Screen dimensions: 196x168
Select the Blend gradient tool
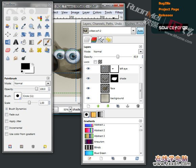(x=31, y=42)
